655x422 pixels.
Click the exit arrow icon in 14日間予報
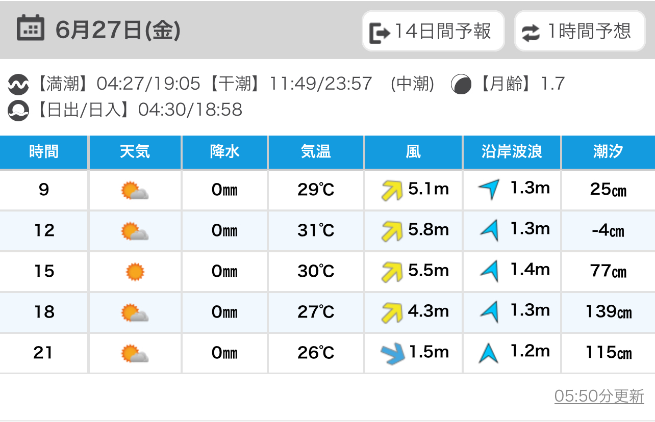click(380, 33)
